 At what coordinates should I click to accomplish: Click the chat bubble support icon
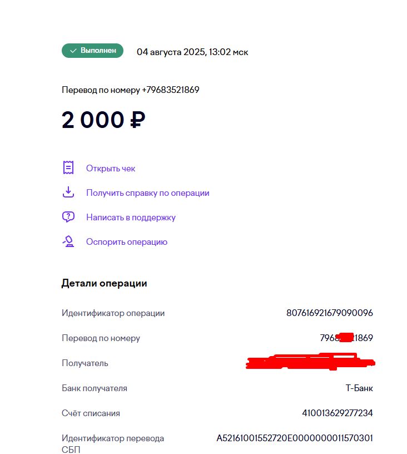[68, 217]
